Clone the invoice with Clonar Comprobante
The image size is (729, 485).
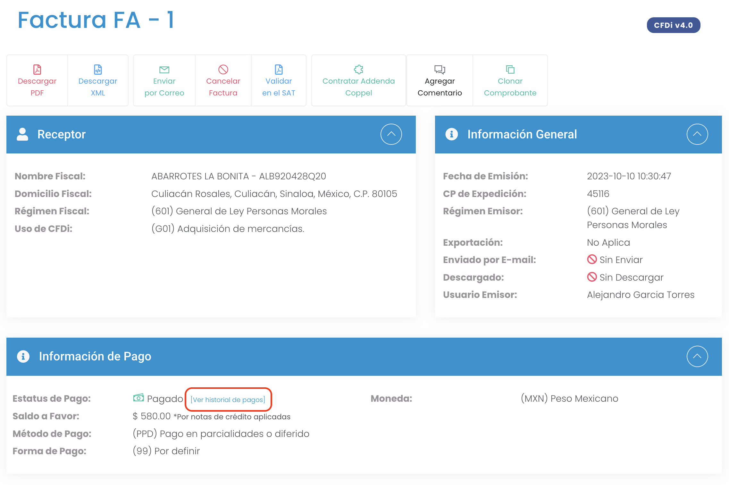510,80
